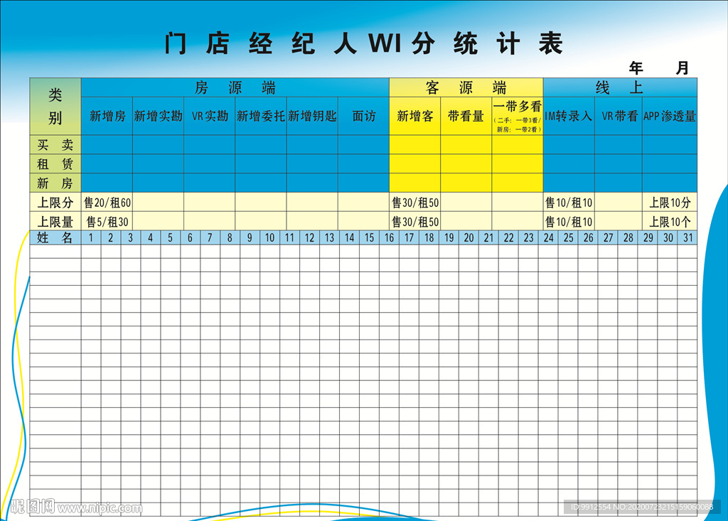The width and height of the screenshot is (728, 521).
Task: Click day 15 in the 姓名 row
Action: (x=369, y=237)
